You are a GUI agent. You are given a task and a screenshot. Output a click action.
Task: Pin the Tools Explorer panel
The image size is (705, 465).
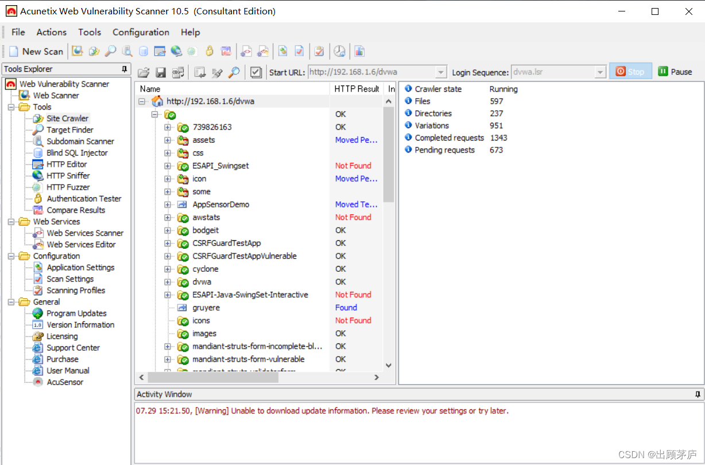pos(125,69)
